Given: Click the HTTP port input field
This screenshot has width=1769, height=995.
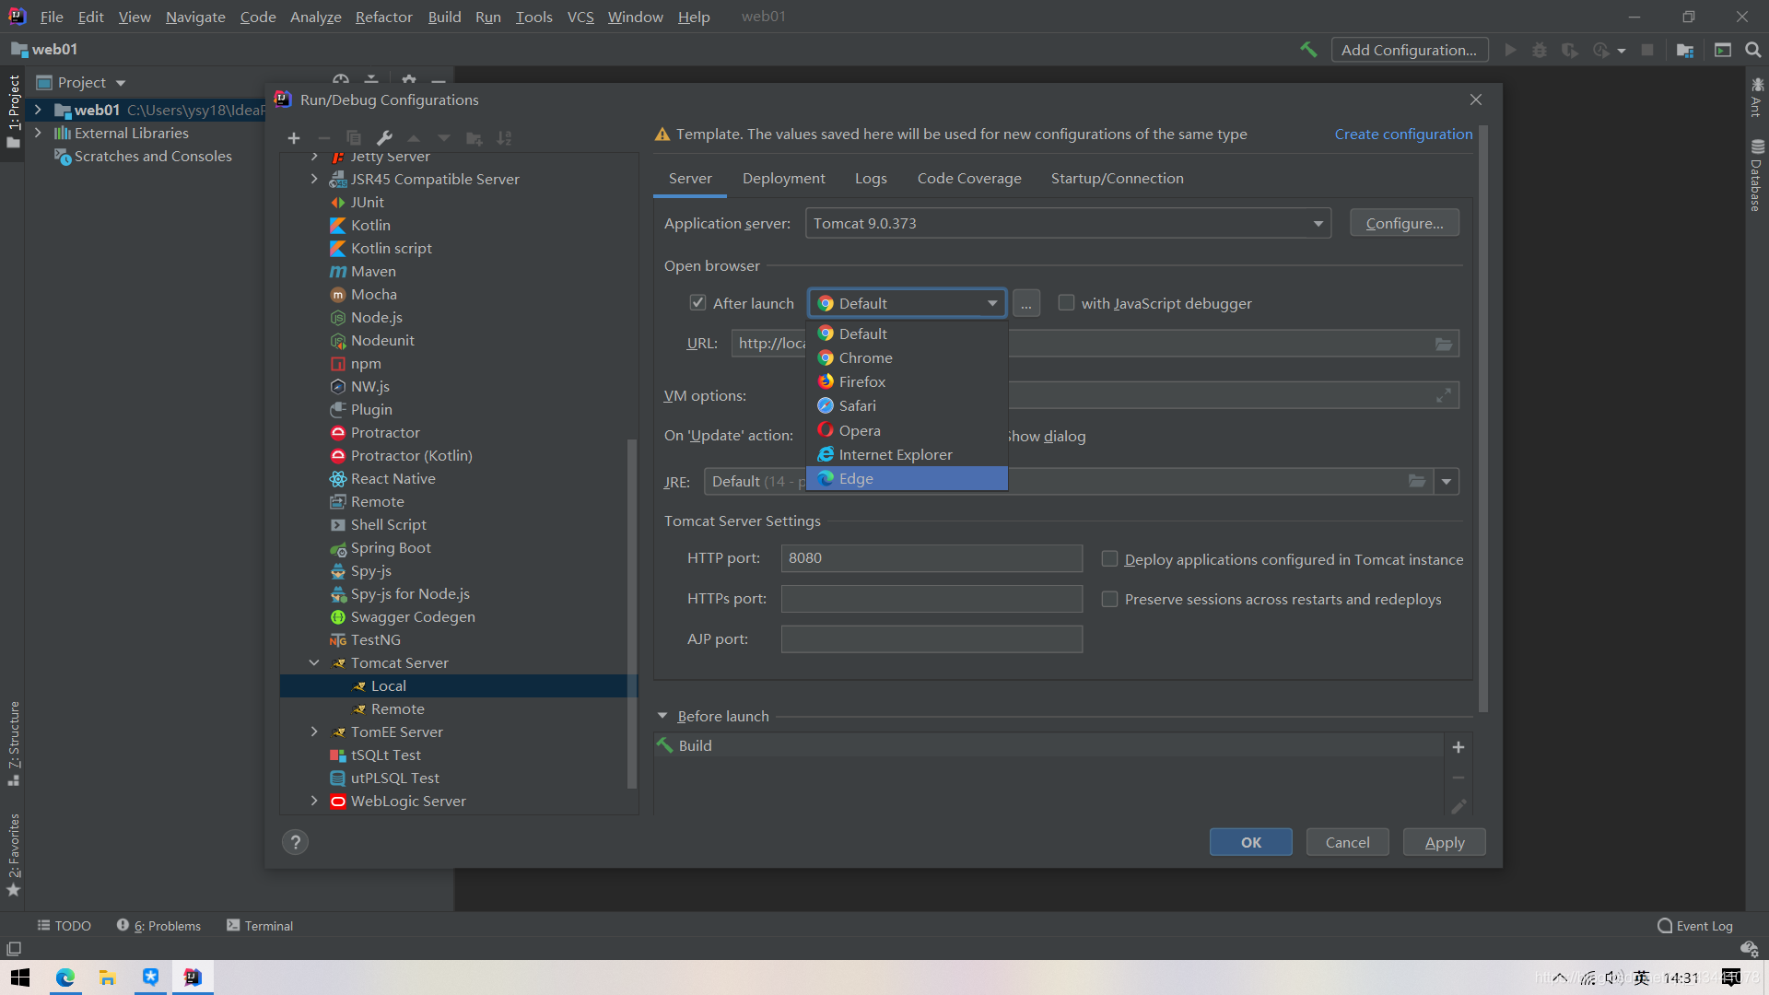Looking at the screenshot, I should point(931,557).
